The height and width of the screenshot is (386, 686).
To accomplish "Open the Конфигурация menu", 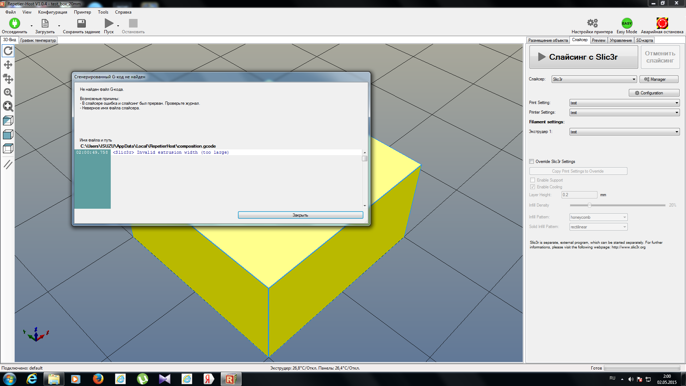I will point(53,12).
